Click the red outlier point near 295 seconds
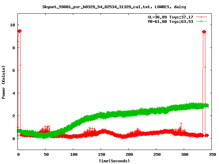 (181, 124)
